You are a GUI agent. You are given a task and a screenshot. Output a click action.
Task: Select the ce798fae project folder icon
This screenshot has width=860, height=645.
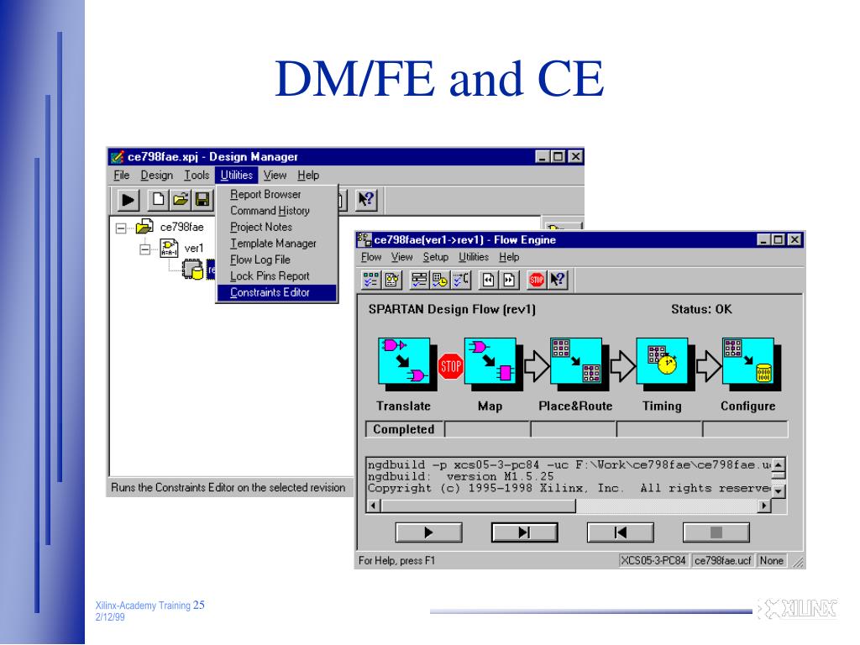[x=144, y=227]
